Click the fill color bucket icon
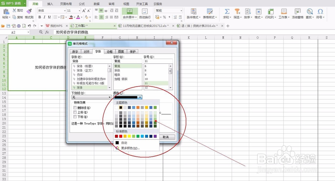This screenshot has width=335, height=181. pyautogui.click(x=71, y=17)
